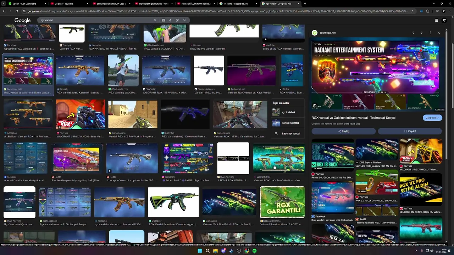Image resolution: width=454 pixels, height=255 pixels.
Task: Switch to the 'lol senna - Google'da Ara' tab
Action: point(238,4)
